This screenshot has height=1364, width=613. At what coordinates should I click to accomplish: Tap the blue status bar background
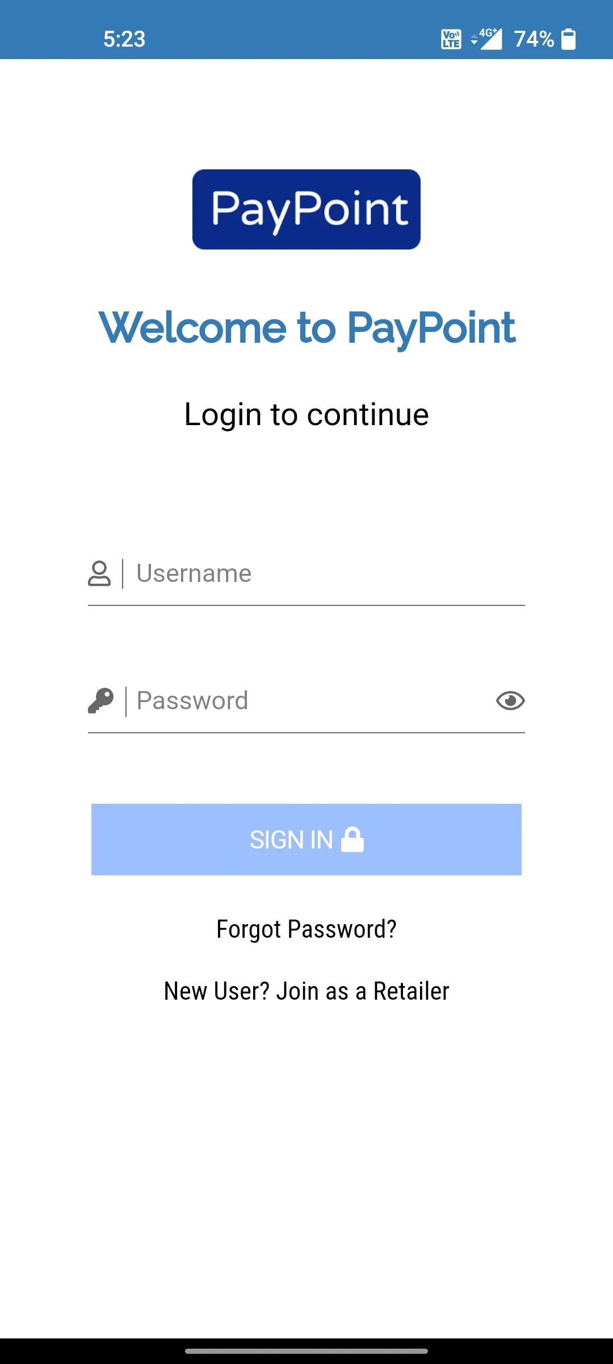tap(284, 30)
